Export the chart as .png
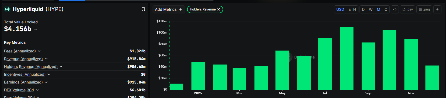This screenshot has width=446, height=98. point(424,9)
